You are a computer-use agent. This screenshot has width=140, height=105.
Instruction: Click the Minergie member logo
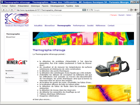tap(17, 62)
